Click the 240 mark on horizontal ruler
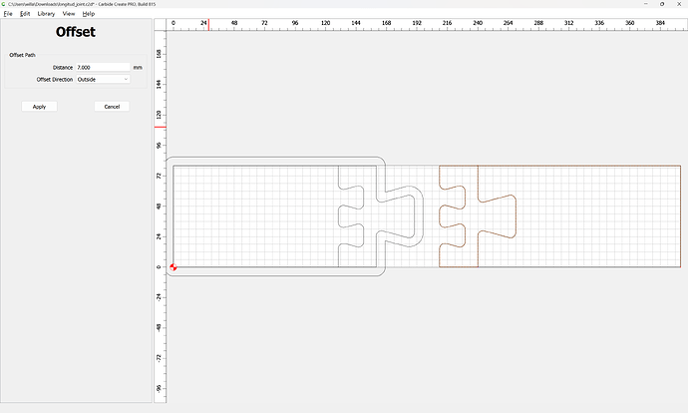Image resolution: width=688 pixels, height=413 pixels. coord(478,23)
